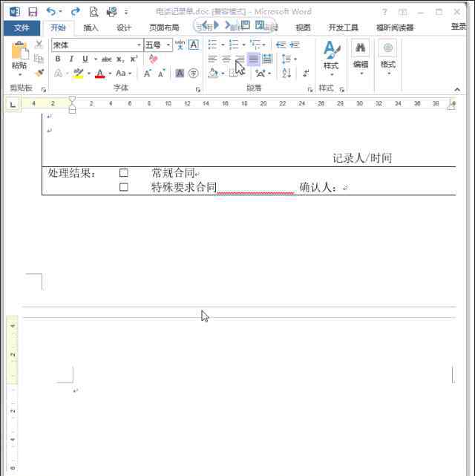Screen dimensions: 475x476
Task: Apply red font color
Action: (99, 74)
